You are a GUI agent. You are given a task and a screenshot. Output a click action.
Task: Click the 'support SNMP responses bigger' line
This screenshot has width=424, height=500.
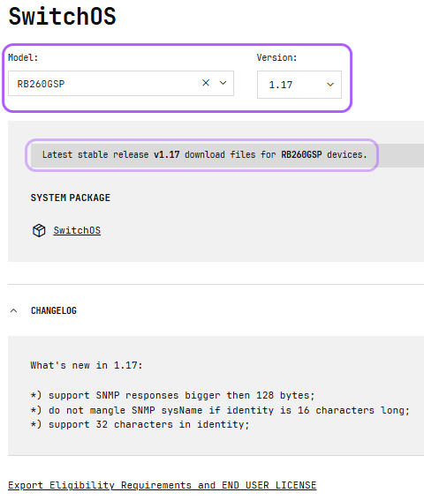pyautogui.click(x=172, y=395)
